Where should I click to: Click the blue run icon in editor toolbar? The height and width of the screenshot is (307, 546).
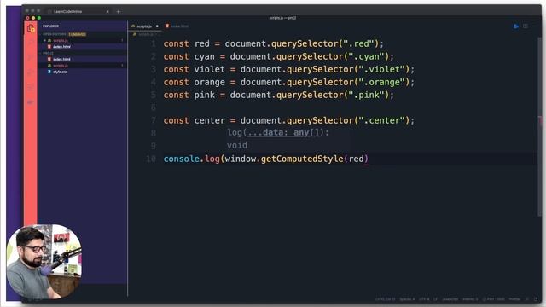click(515, 26)
